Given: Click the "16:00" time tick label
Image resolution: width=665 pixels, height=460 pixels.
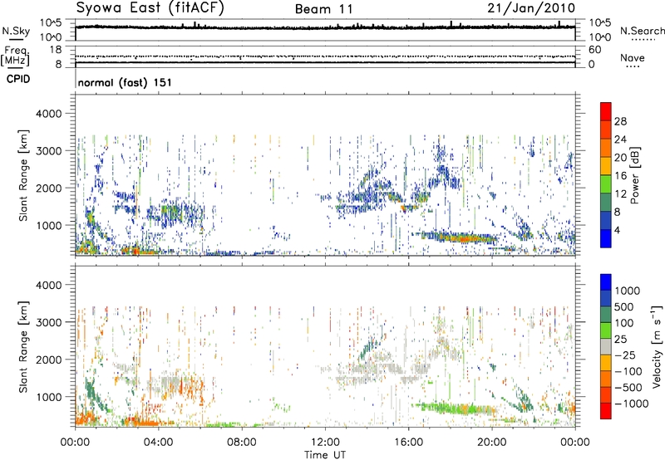Looking at the screenshot, I should click(408, 443).
